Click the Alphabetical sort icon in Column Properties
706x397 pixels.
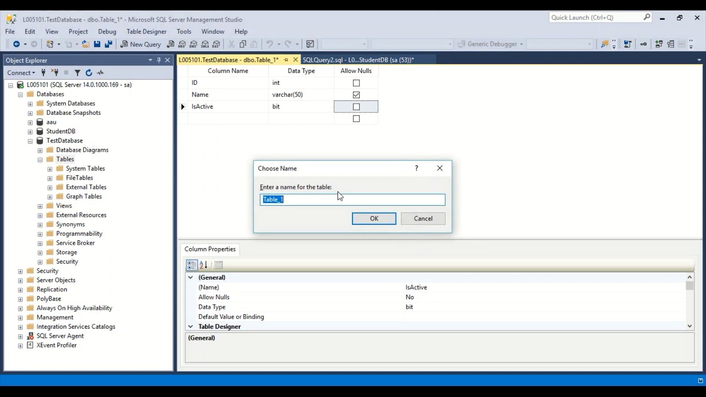tap(204, 265)
